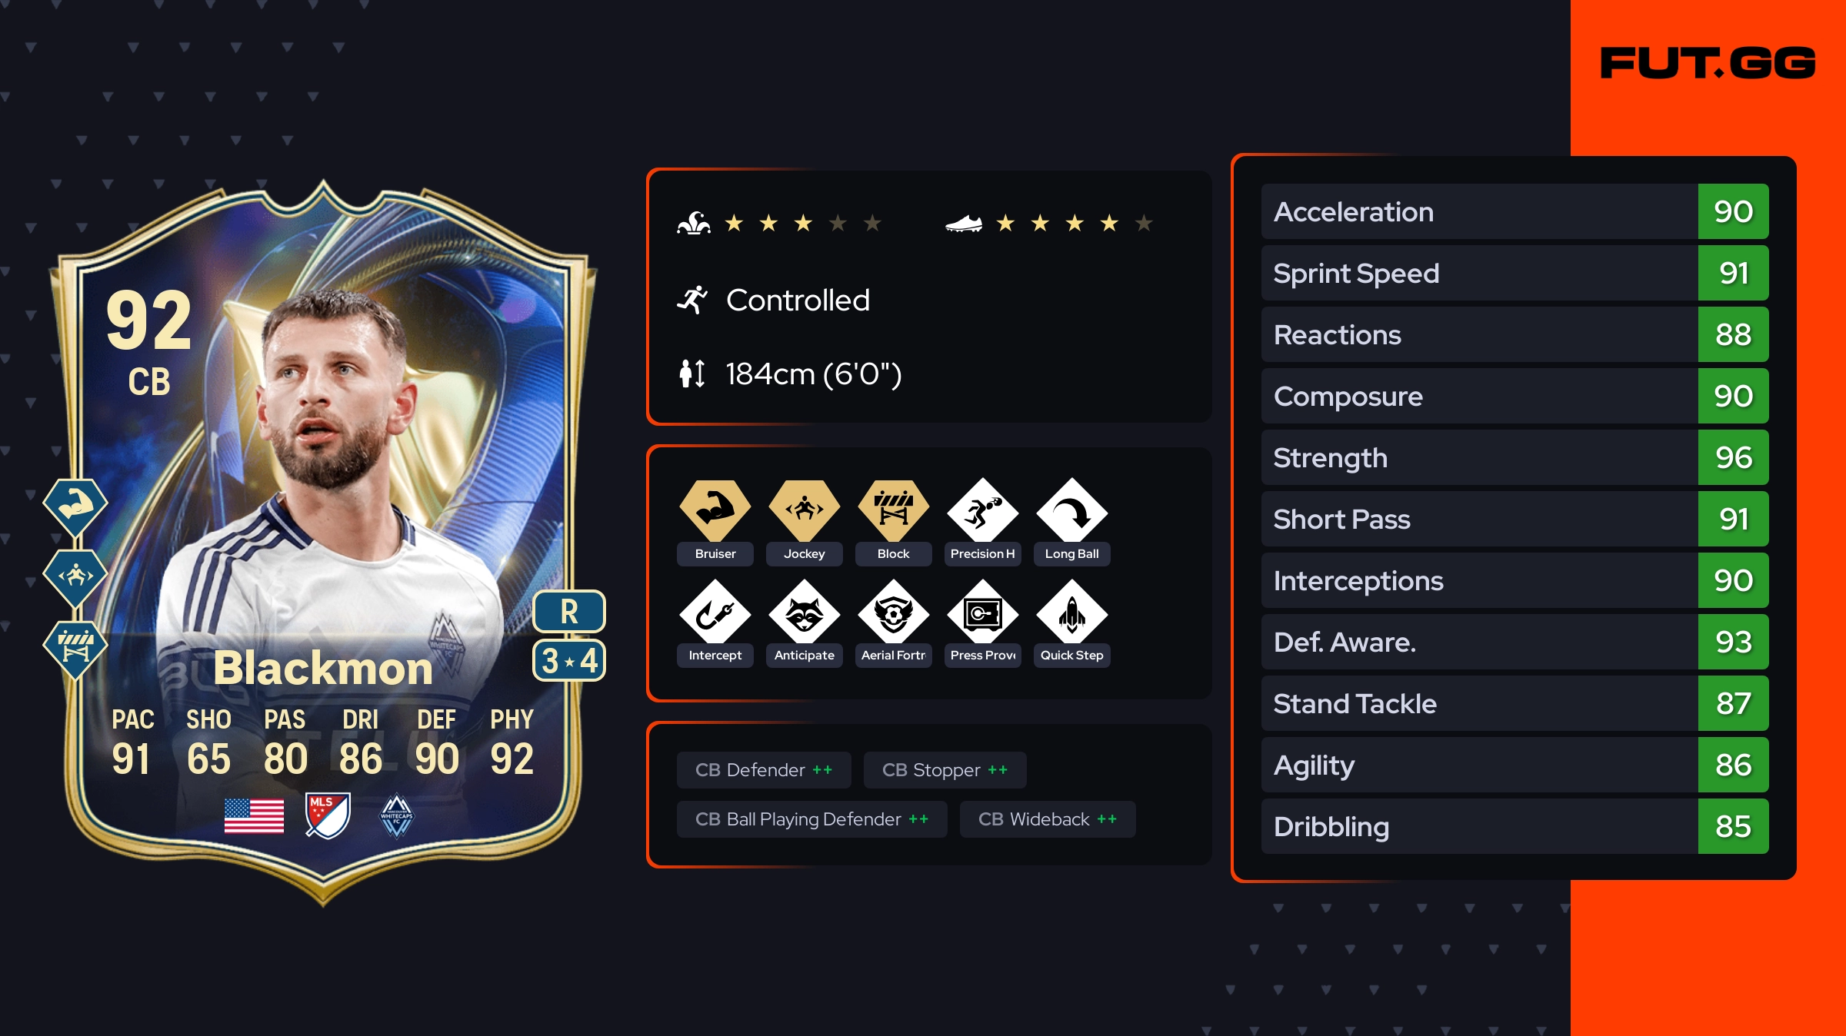Select the Strength 96 stat row
The image size is (1846, 1036).
[1515, 457]
